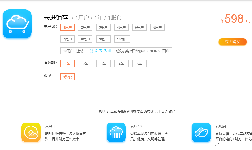Viewport: 252px width, 150px height.
Task: Select the 7用户 option
Action: pos(67,39)
